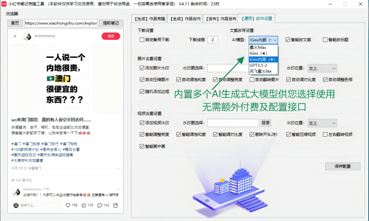The height and width of the screenshot is (221, 369).
Task: Switch to the 【生成】作品克隆 tab
Action: tap(150, 19)
